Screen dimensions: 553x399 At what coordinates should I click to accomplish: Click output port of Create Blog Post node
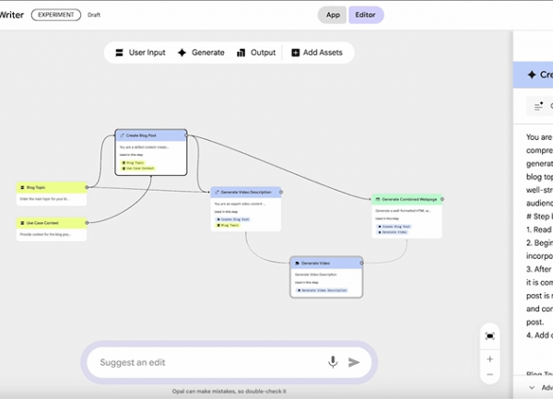pyautogui.click(x=186, y=135)
